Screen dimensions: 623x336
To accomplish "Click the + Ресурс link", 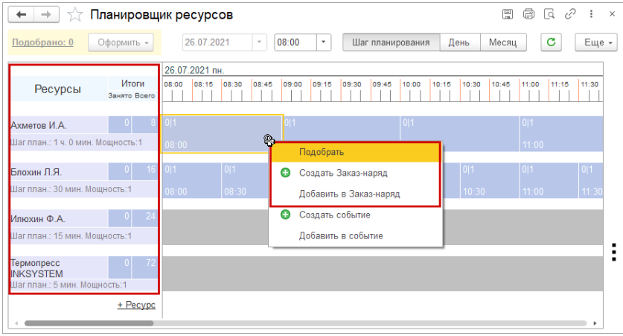I will coord(136,305).
